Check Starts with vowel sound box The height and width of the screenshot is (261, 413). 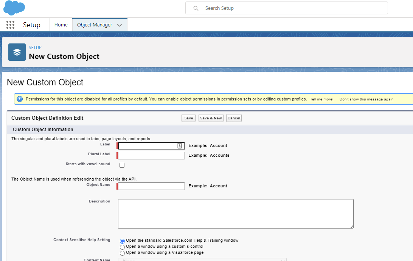[122, 165]
